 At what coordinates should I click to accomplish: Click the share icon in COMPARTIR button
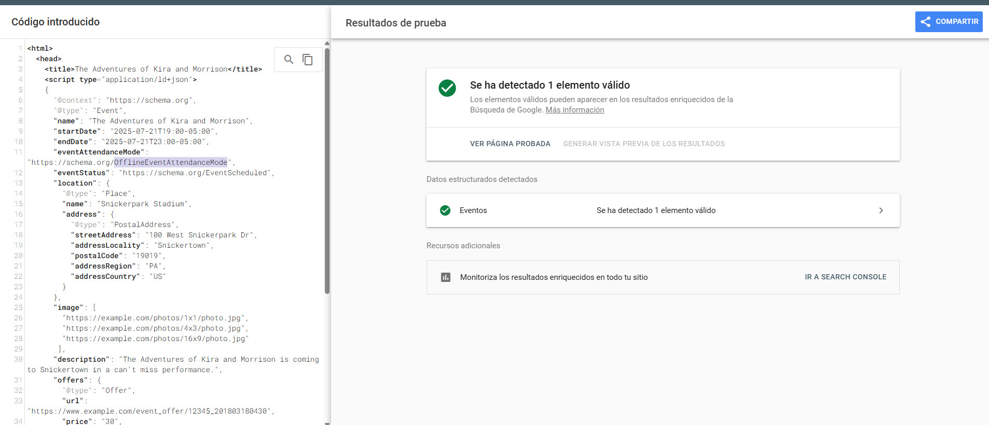[925, 22]
